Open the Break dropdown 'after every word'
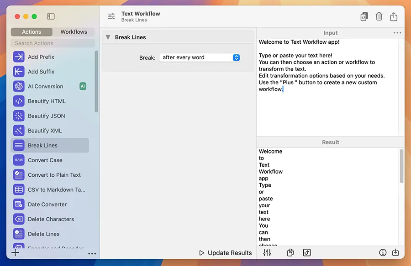 click(x=200, y=57)
